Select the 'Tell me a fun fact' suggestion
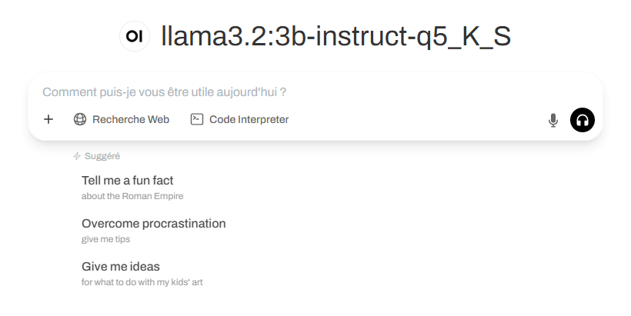Viewport: 631px width, 316px height. coord(128,181)
